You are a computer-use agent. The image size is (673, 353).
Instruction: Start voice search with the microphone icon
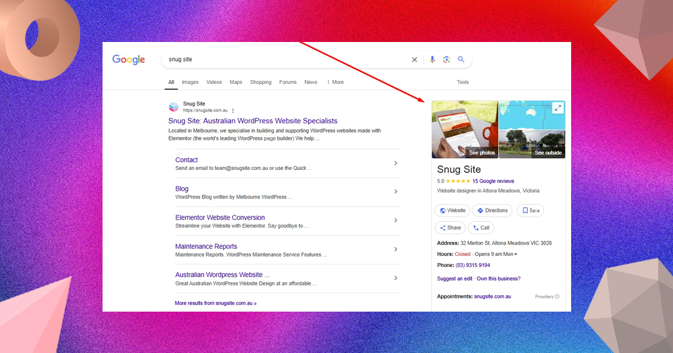point(432,60)
